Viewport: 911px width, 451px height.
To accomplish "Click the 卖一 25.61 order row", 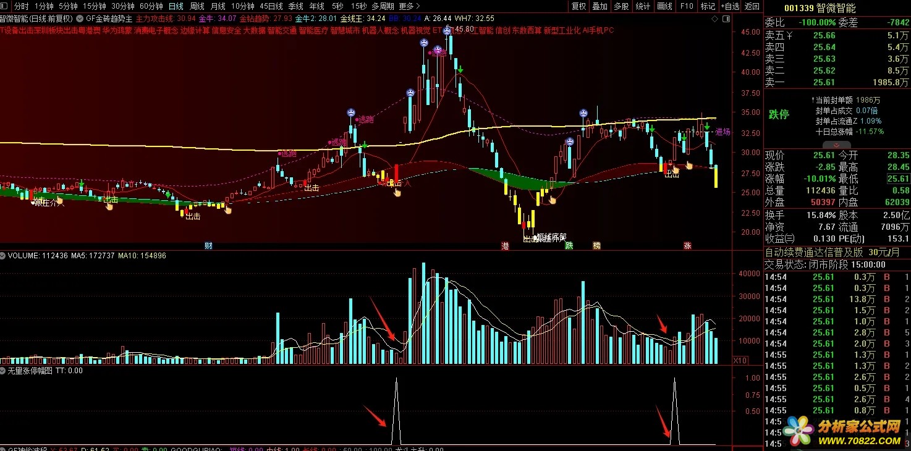I will (837, 82).
